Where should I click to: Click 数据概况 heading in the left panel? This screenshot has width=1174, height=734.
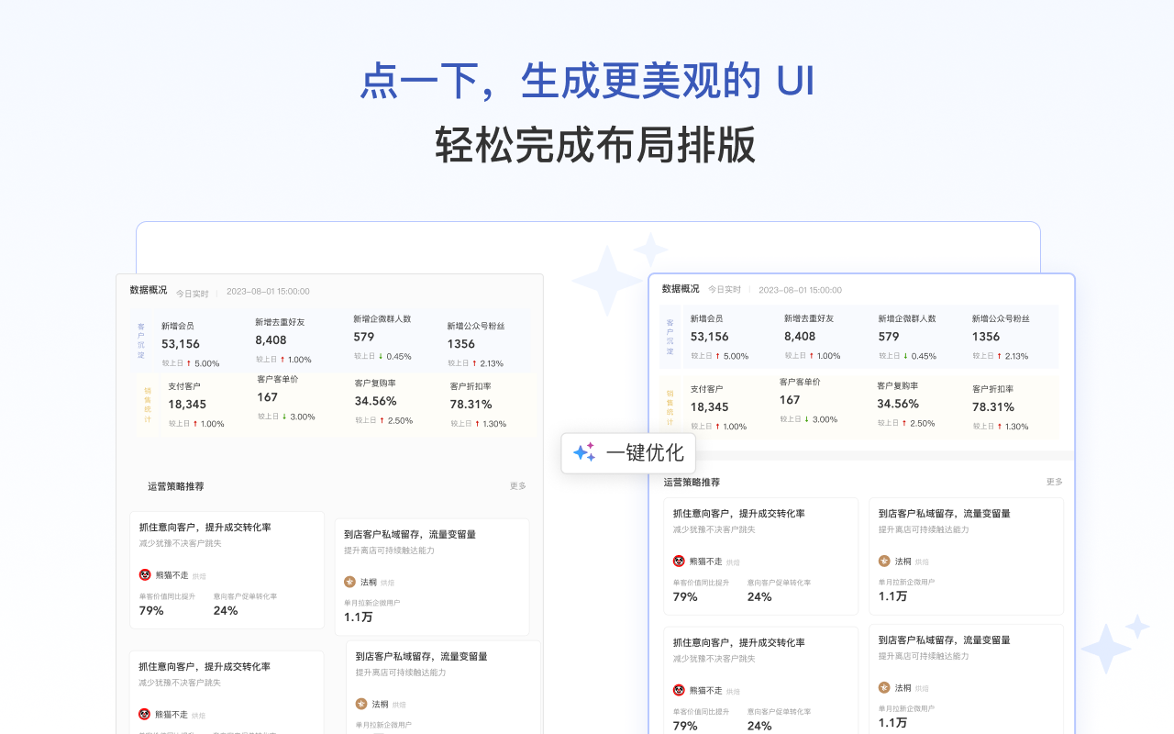(149, 290)
